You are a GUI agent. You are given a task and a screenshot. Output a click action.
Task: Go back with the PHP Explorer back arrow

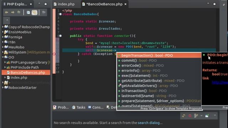[x=6, y=12]
